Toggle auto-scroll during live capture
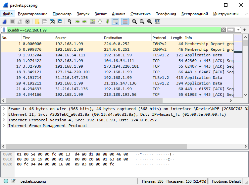249x185 pixels. tap(116, 22)
